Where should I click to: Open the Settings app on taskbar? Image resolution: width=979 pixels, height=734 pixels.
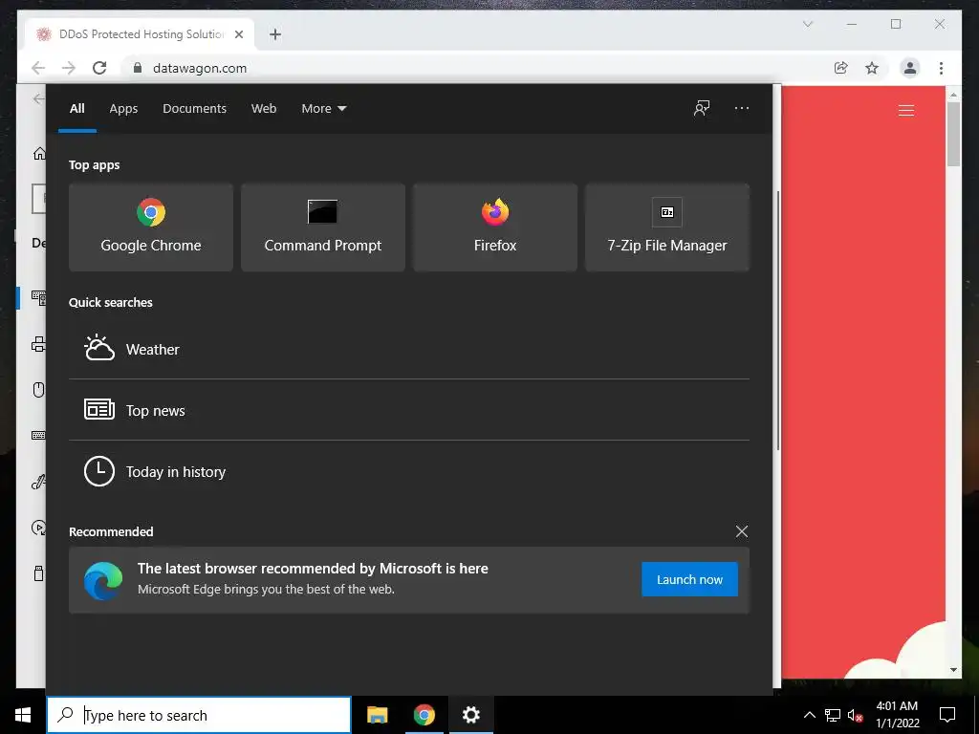[470, 715]
